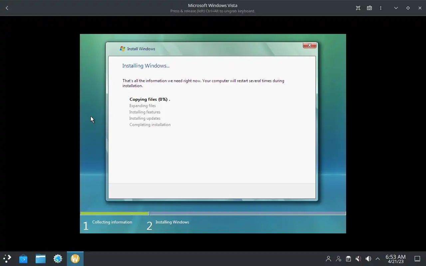Image resolution: width=426 pixels, height=266 pixels.
Task: Click the Install Windows title text
Action: [141, 49]
